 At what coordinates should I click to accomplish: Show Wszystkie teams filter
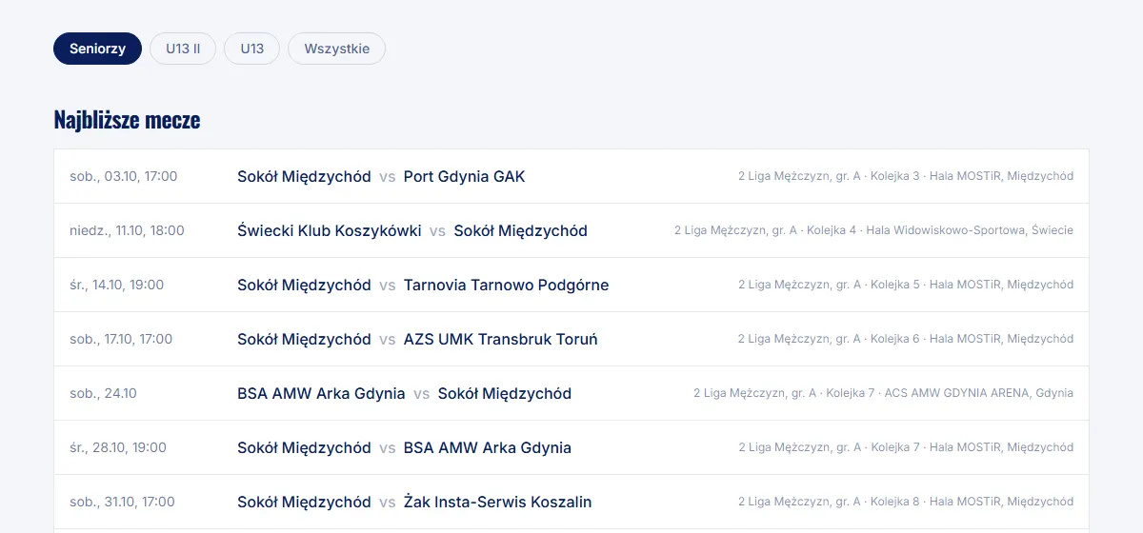point(336,49)
